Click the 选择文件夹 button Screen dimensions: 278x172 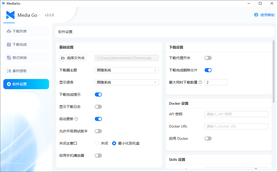(73, 58)
